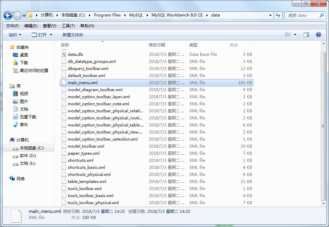Select 库 library icon in sidebar
Screen dimensions: 329x227
(12, 86)
